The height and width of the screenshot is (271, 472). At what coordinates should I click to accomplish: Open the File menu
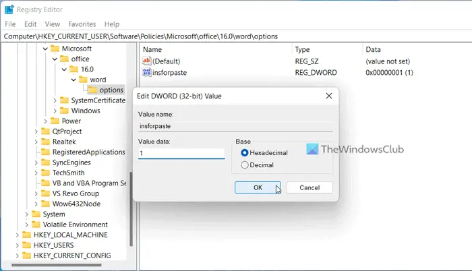point(10,24)
